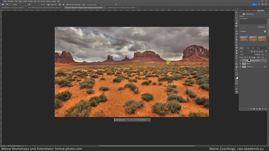Show next variation in task bar
269x151 pixels.
[135, 120]
